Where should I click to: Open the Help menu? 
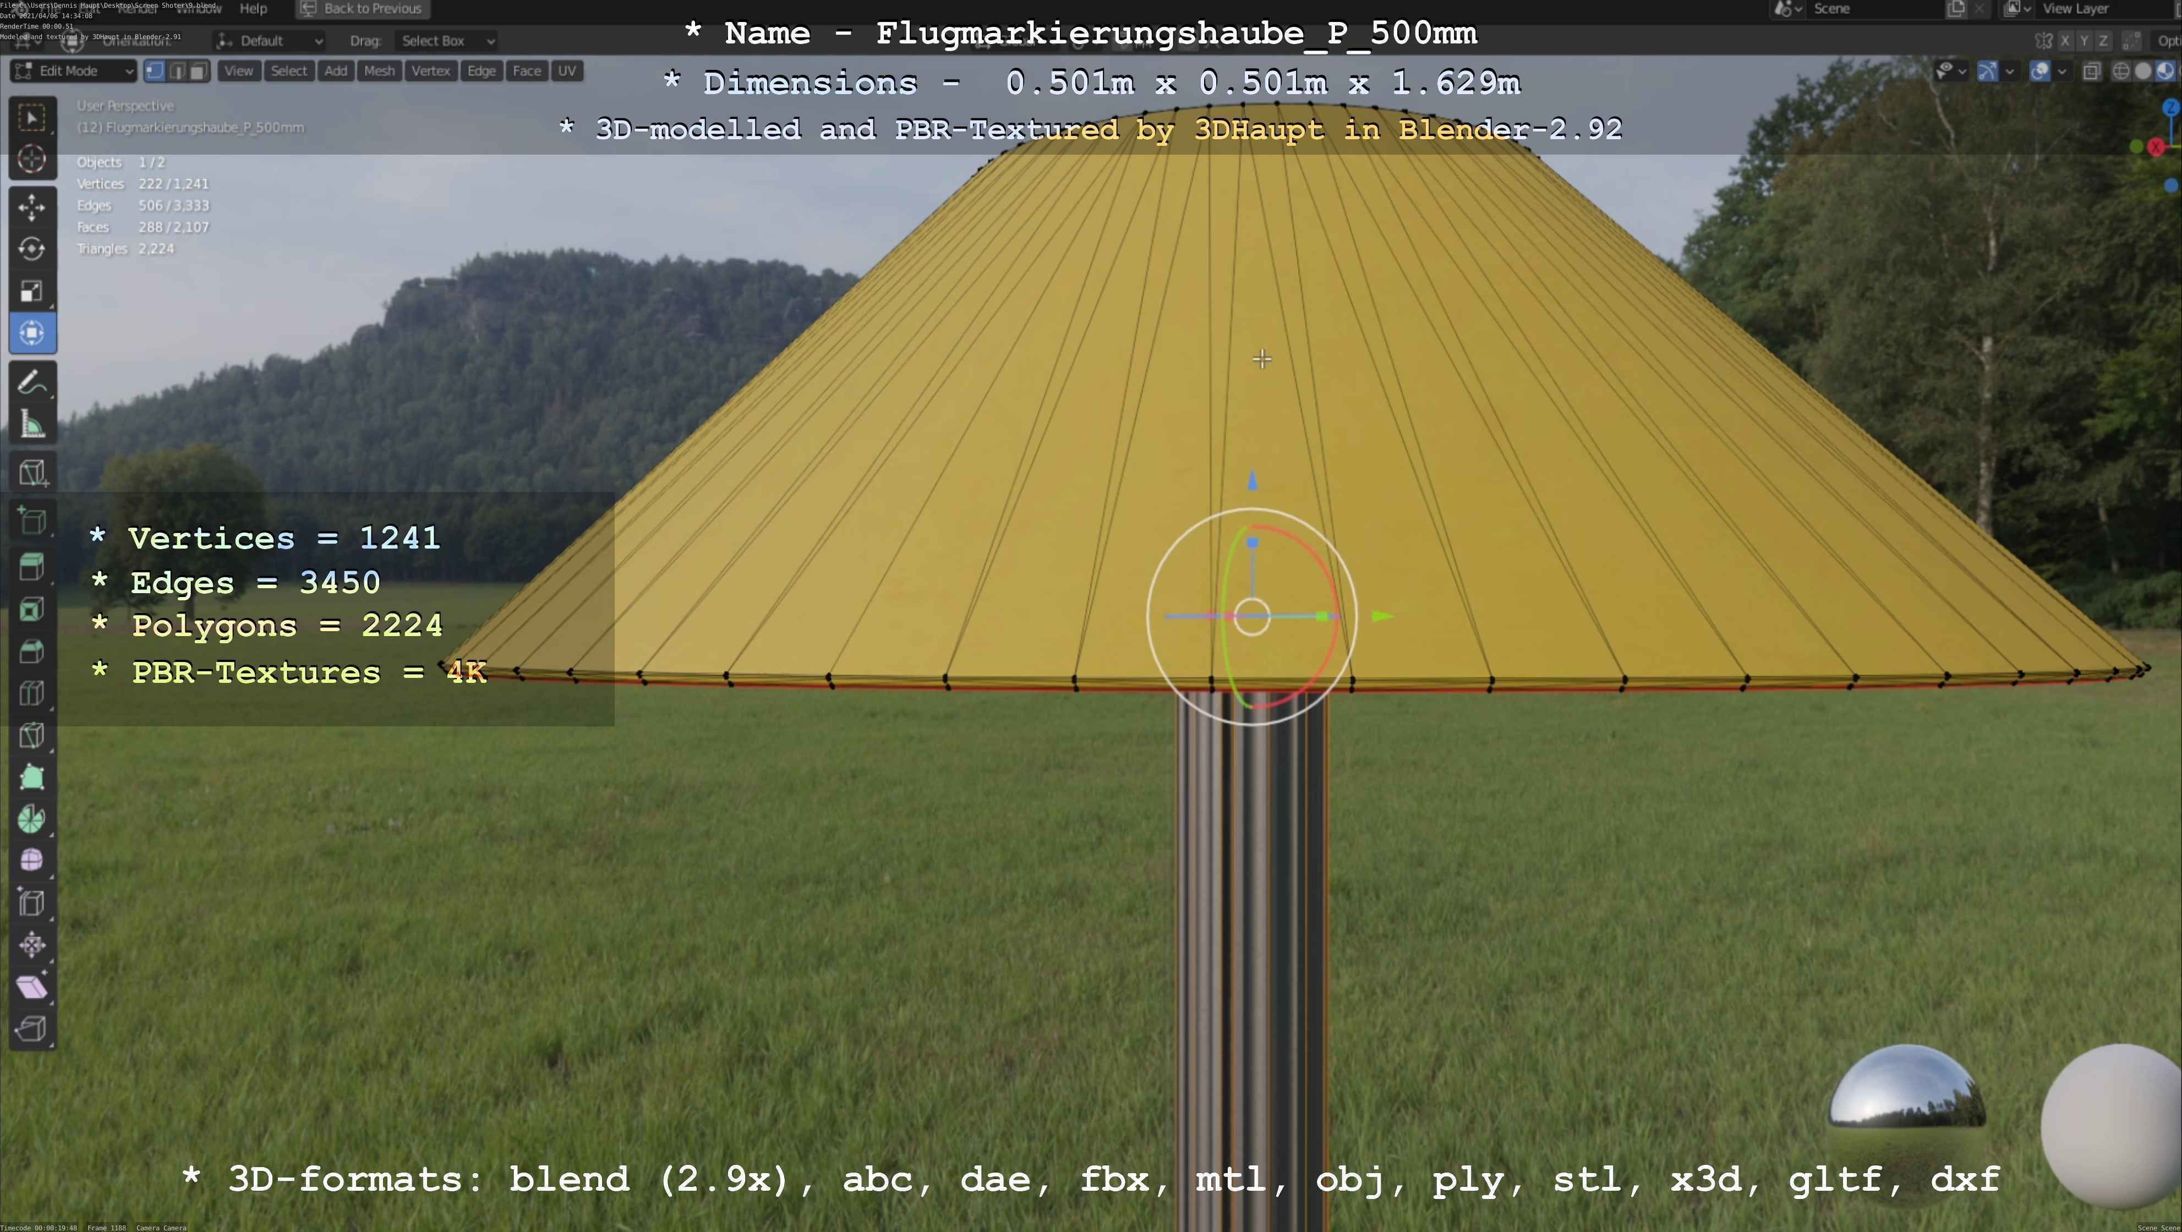coord(253,8)
